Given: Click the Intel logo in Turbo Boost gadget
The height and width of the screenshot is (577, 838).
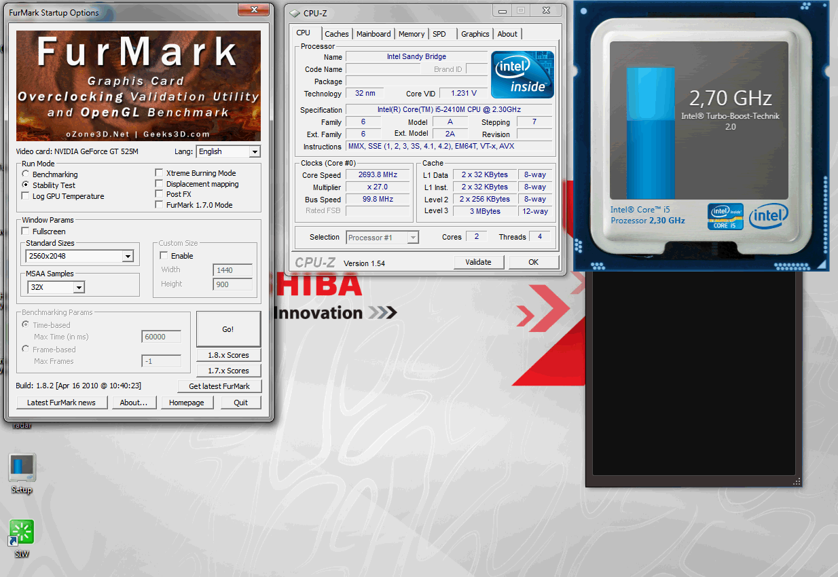Looking at the screenshot, I should coord(769,217).
